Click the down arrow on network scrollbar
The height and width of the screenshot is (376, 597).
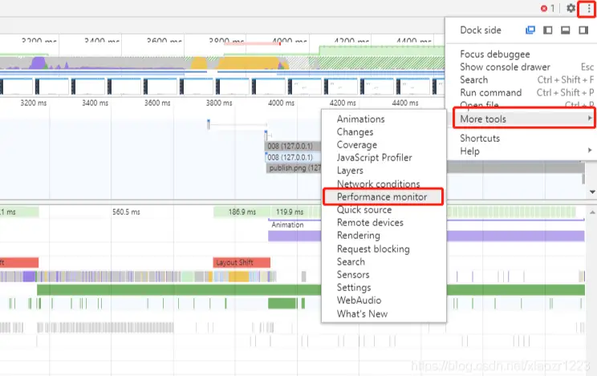tap(592, 192)
